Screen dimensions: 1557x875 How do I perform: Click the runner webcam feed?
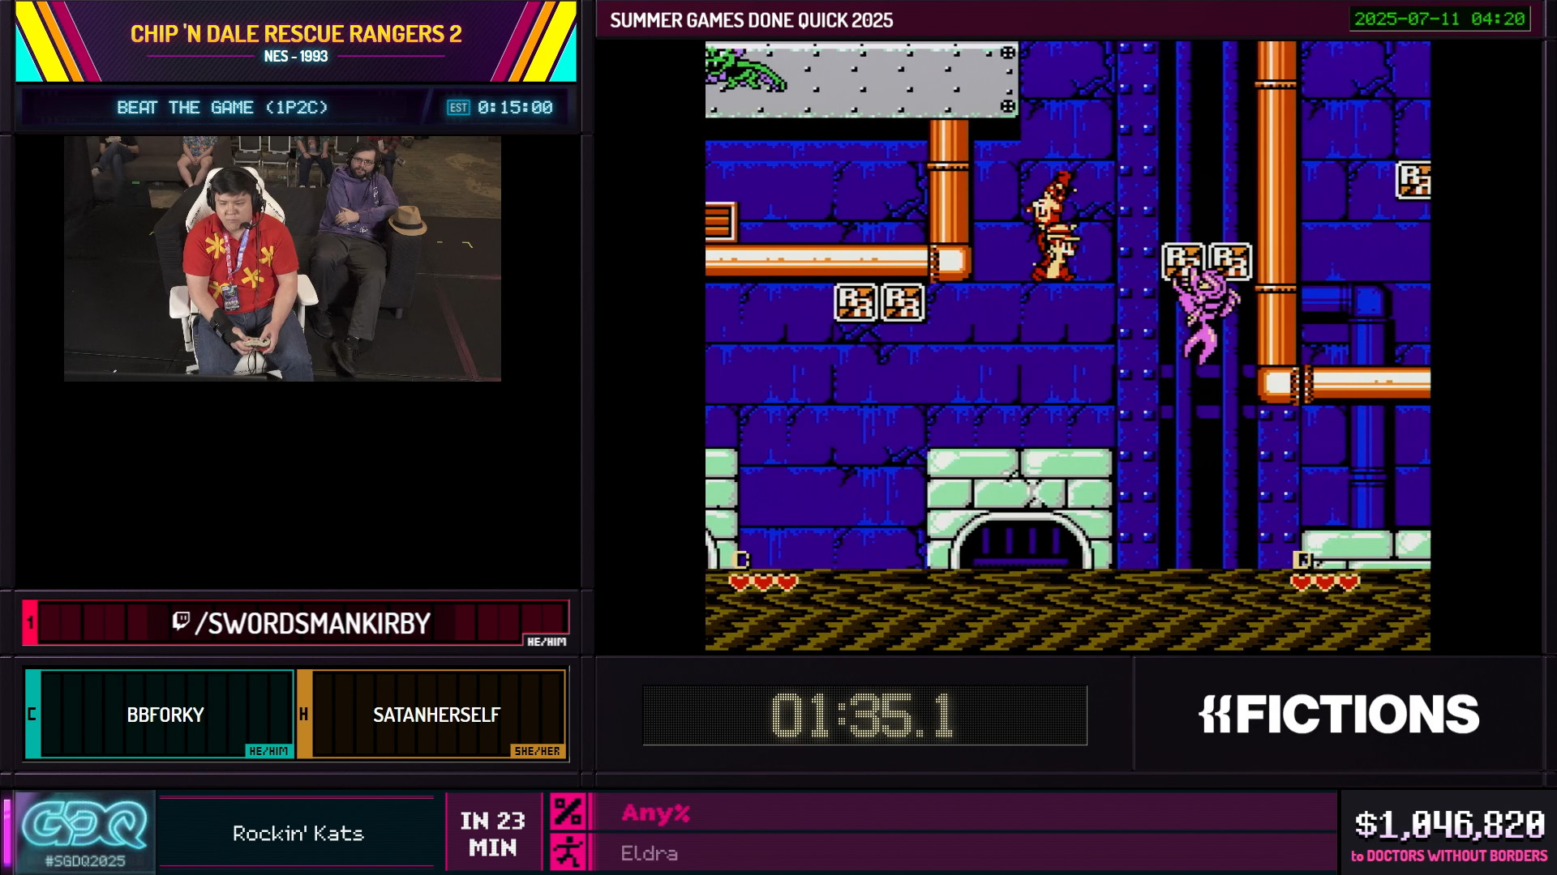coord(282,258)
